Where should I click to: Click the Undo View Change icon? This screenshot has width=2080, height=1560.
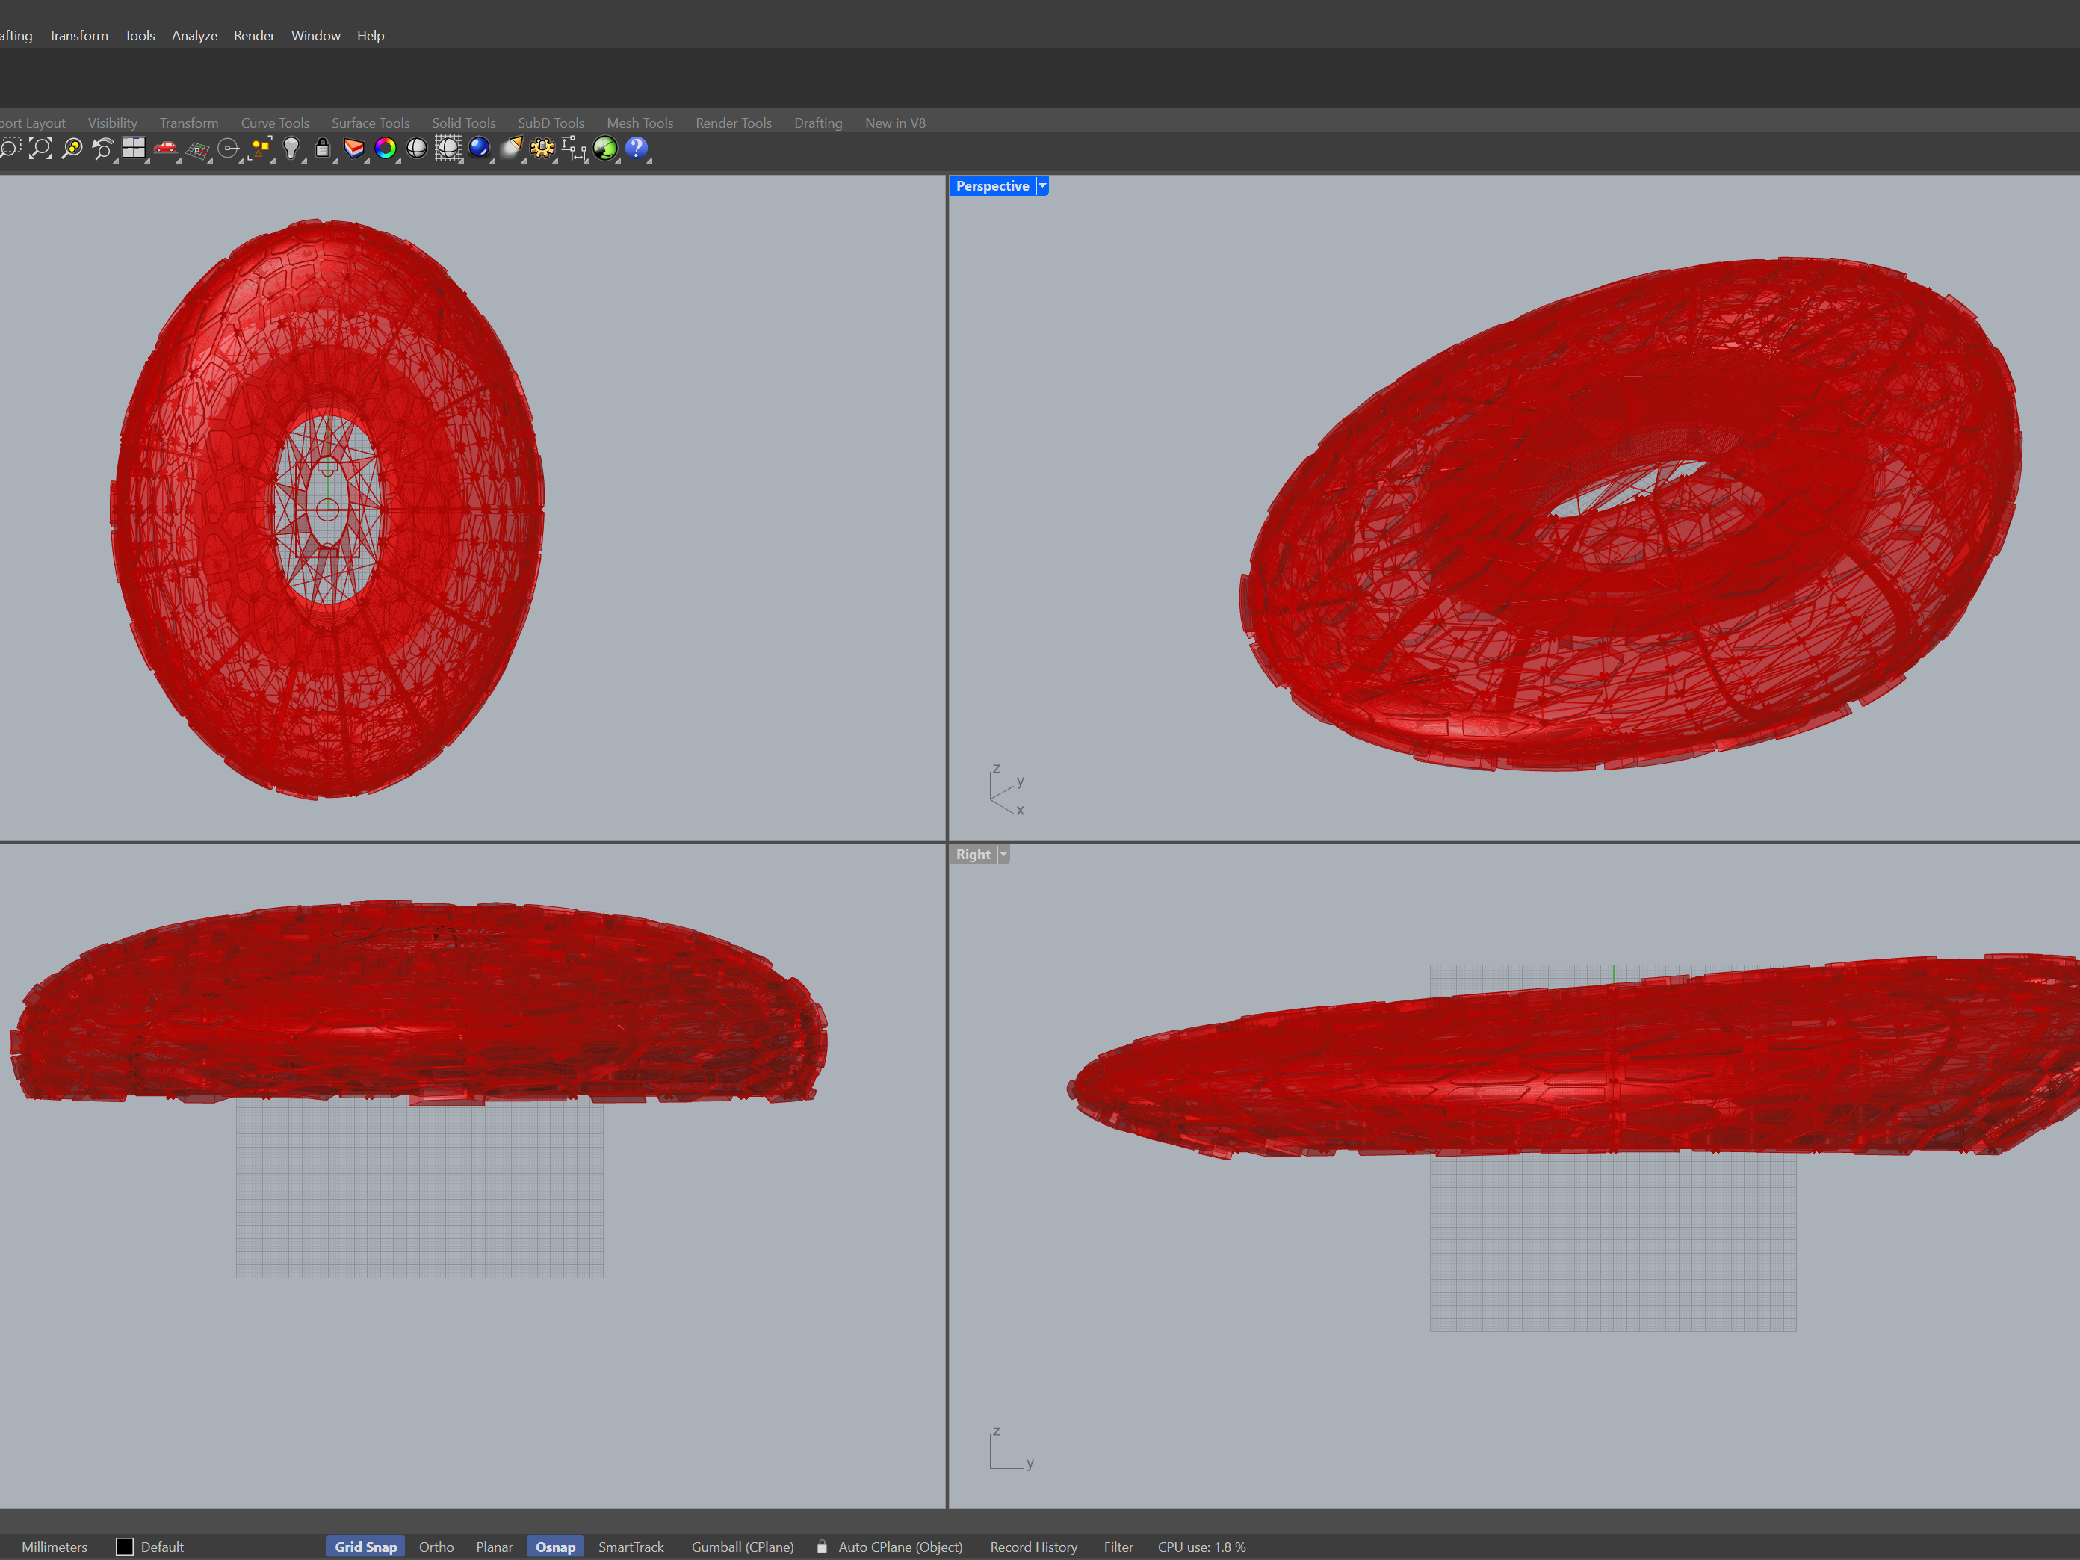point(102,149)
